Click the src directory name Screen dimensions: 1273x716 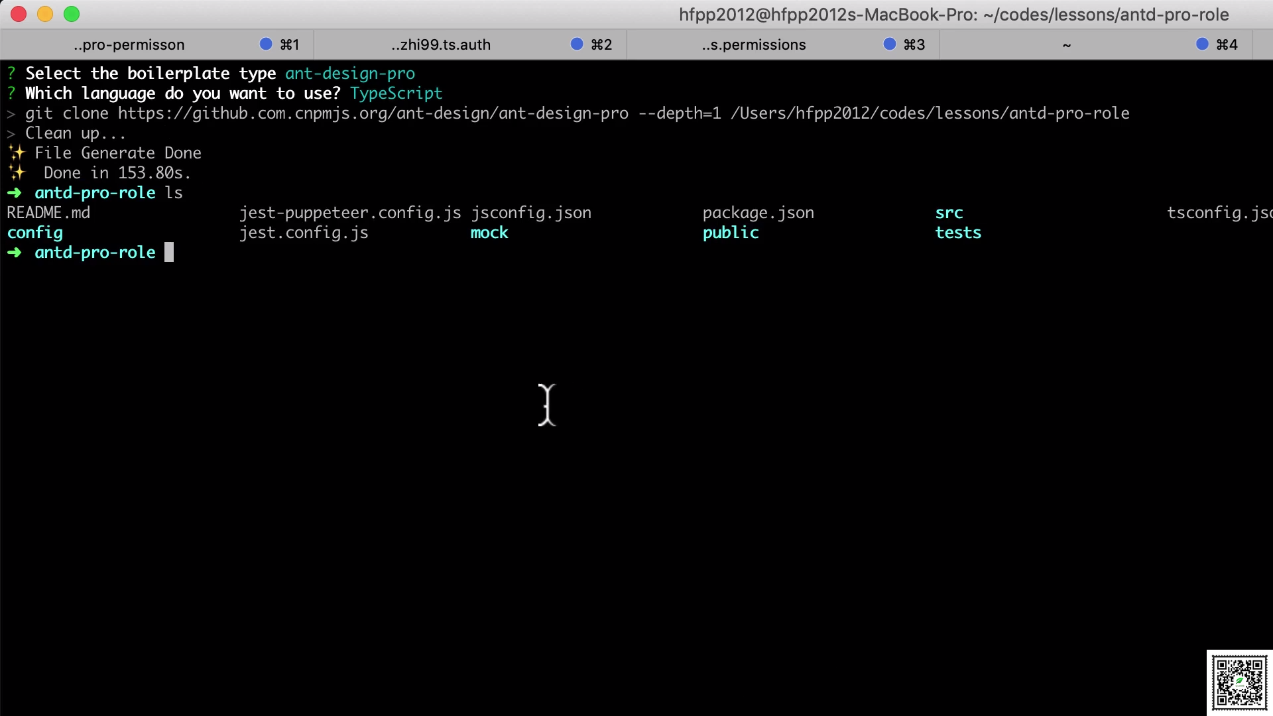click(949, 213)
